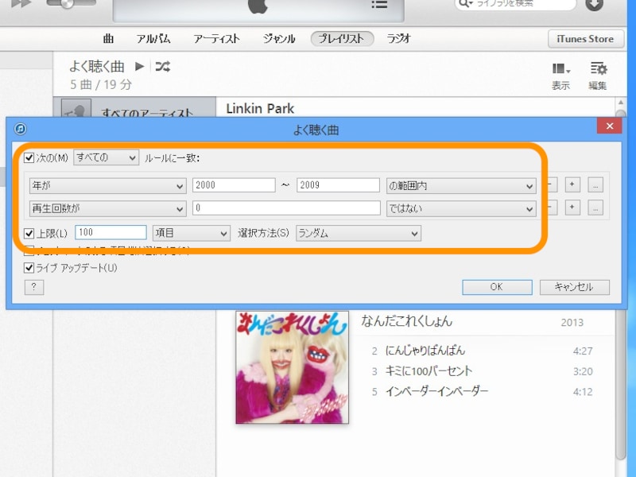Add a rule after the 再生回数が row
Screen dimensions: 636x477
(572, 207)
